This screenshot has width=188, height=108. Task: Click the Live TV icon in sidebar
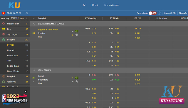coord(4,29)
